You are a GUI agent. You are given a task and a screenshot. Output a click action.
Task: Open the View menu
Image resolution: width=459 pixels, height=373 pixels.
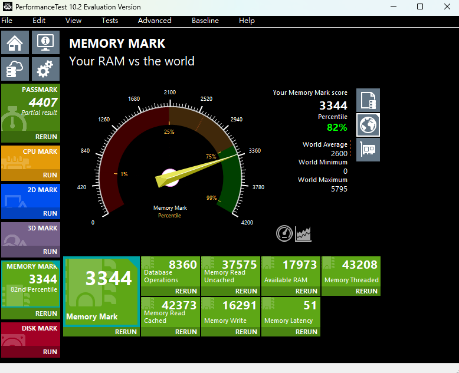click(x=73, y=21)
